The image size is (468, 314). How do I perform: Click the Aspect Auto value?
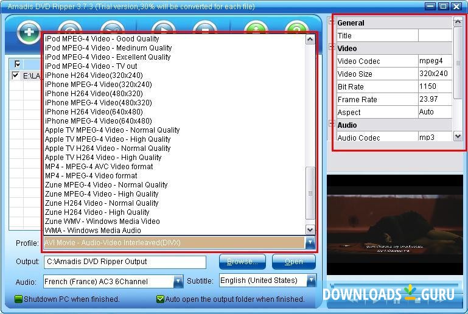pyautogui.click(x=435, y=112)
